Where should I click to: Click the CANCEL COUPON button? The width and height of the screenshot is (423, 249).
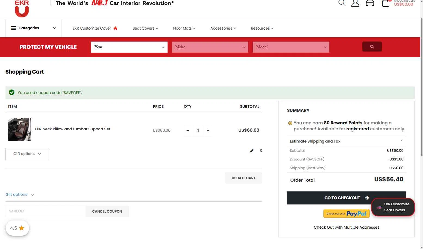coord(107,211)
